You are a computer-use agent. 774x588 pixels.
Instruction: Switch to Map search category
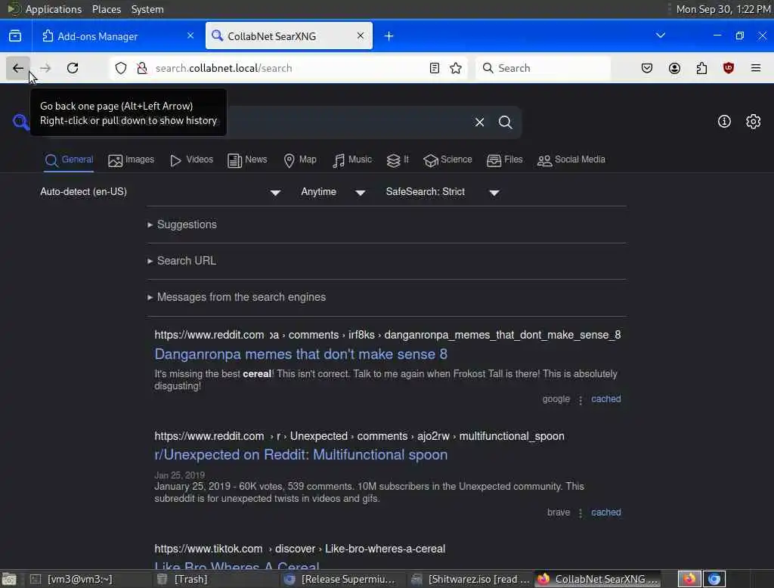pyautogui.click(x=300, y=160)
